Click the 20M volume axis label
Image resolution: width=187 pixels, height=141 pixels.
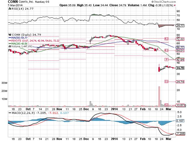point(4,91)
